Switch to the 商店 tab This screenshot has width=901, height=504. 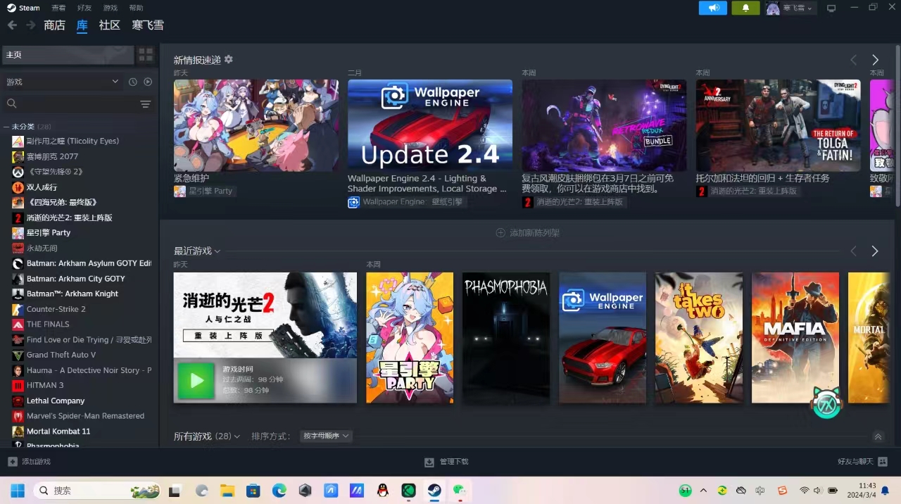click(x=54, y=25)
